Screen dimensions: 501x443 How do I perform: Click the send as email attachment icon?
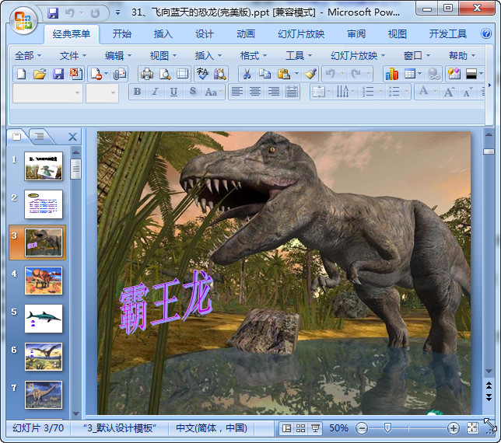coord(120,74)
